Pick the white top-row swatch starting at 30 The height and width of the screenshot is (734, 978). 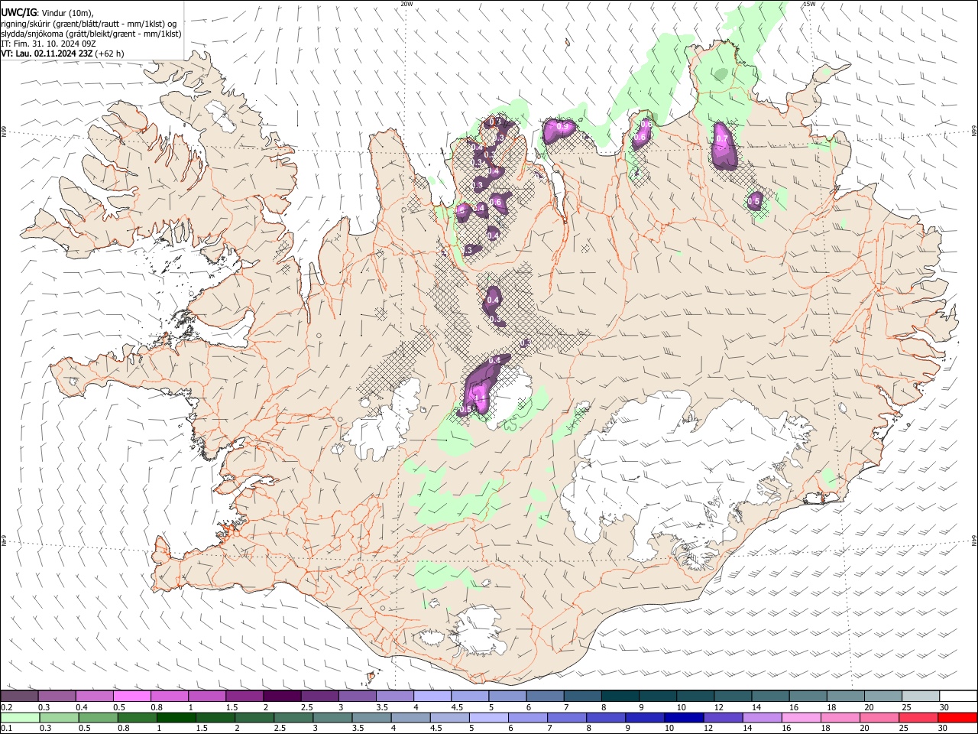958,697
